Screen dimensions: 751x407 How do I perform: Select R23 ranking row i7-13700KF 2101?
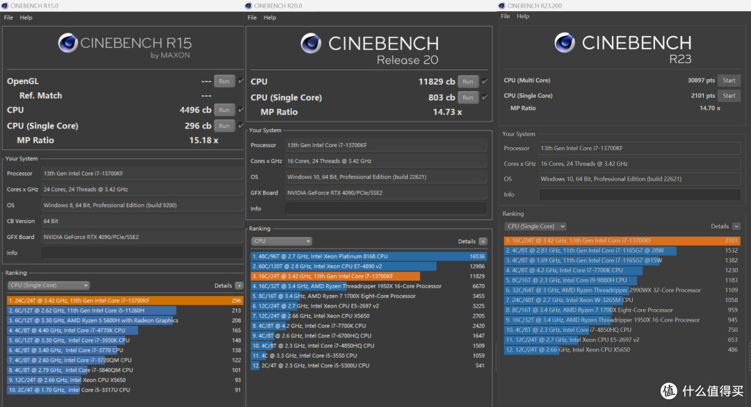622,240
